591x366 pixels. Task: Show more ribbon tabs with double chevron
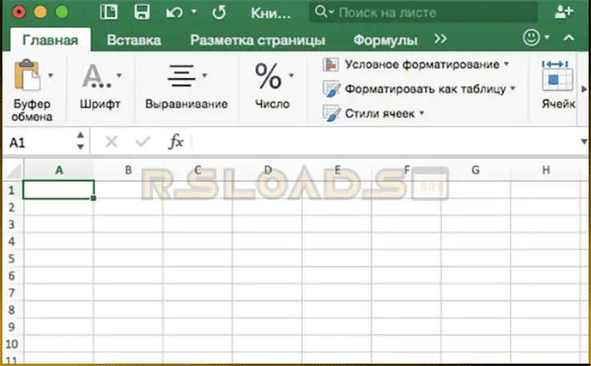coord(440,38)
